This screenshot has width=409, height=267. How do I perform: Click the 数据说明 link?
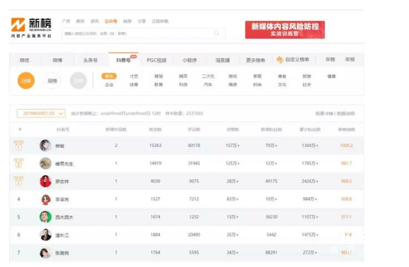345,114
